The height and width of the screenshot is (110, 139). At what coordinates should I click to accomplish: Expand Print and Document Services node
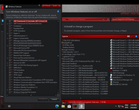tap(8, 58)
